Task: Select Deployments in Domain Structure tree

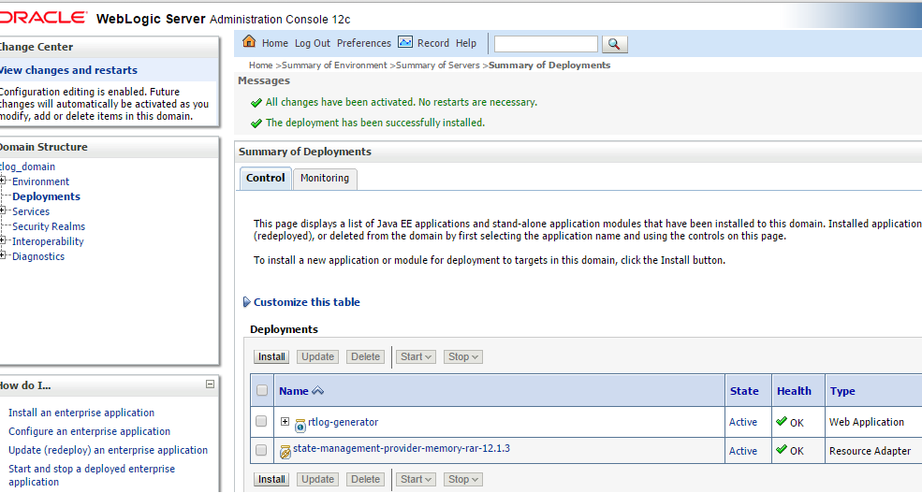Action: (x=46, y=196)
